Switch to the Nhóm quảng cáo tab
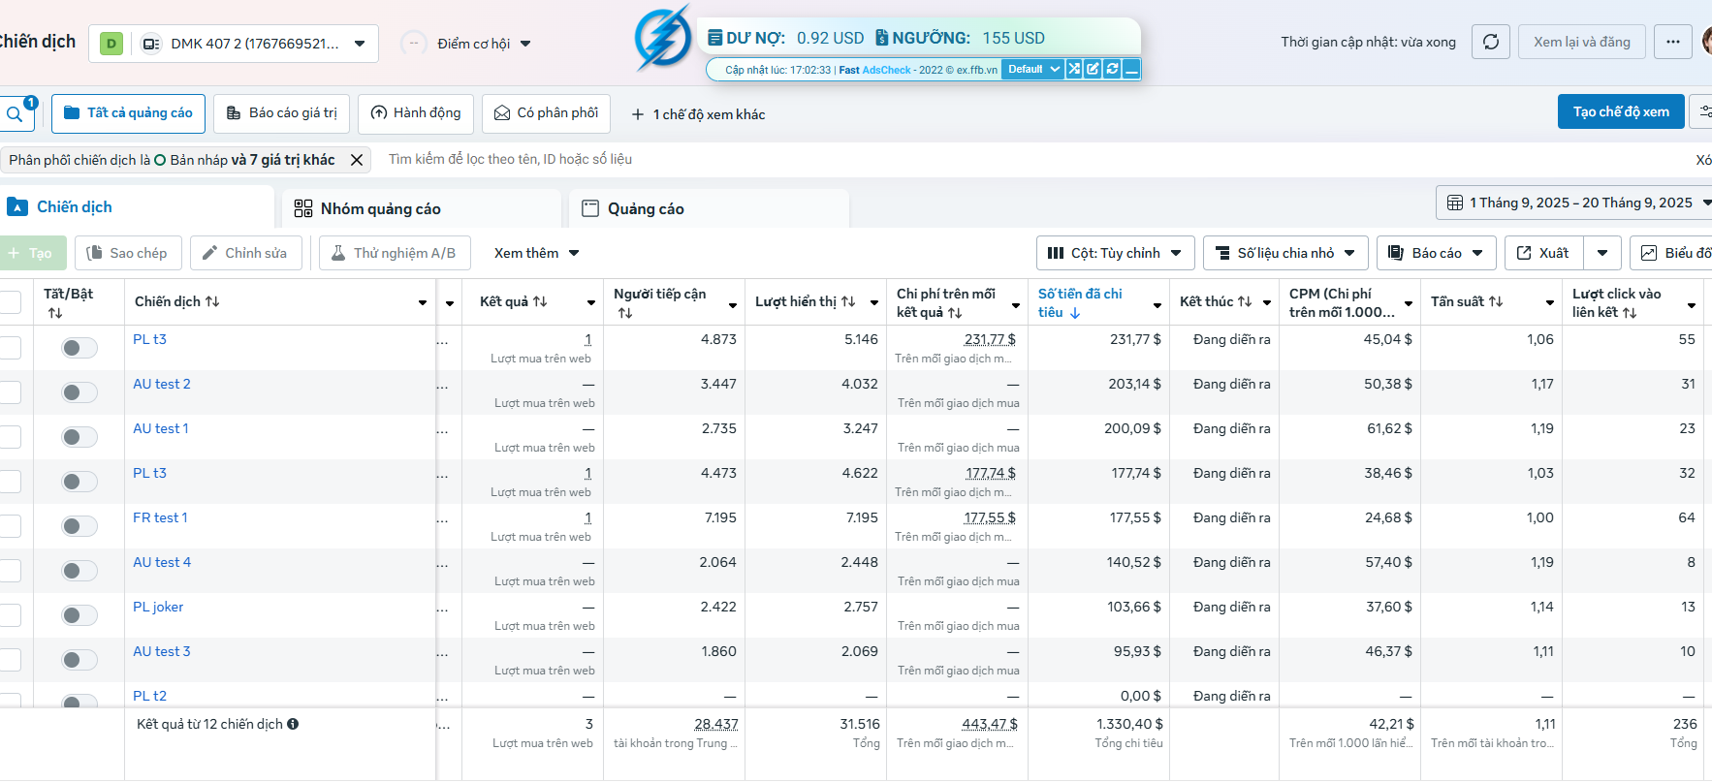The width and height of the screenshot is (1712, 782). (x=380, y=208)
